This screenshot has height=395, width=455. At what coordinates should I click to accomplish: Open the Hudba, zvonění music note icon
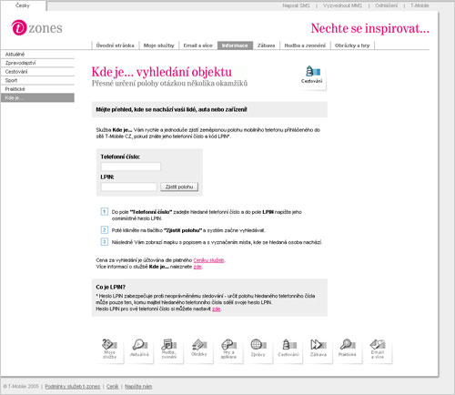(x=169, y=349)
